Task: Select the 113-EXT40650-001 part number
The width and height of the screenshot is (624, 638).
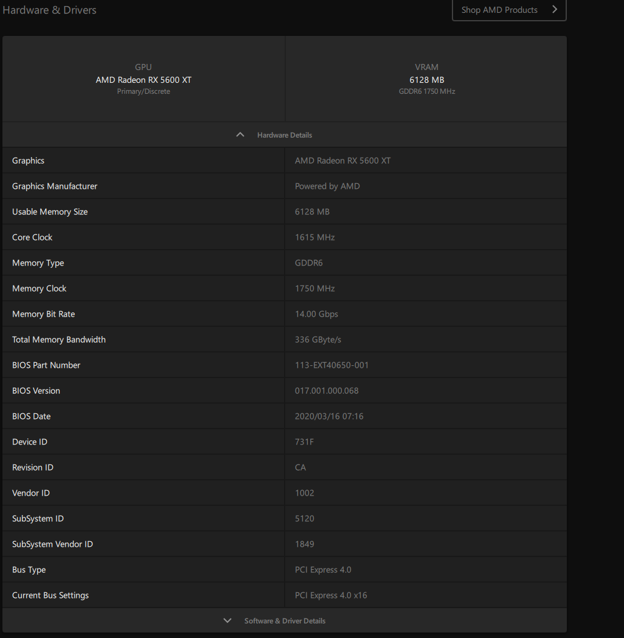Action: coord(331,365)
